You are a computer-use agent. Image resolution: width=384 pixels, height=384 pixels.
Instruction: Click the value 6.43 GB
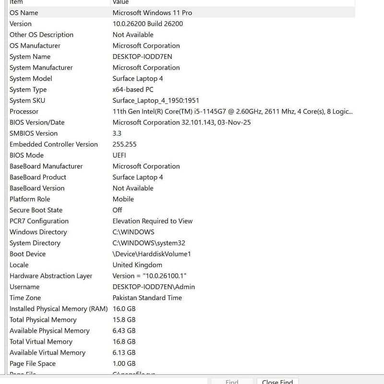124,331
